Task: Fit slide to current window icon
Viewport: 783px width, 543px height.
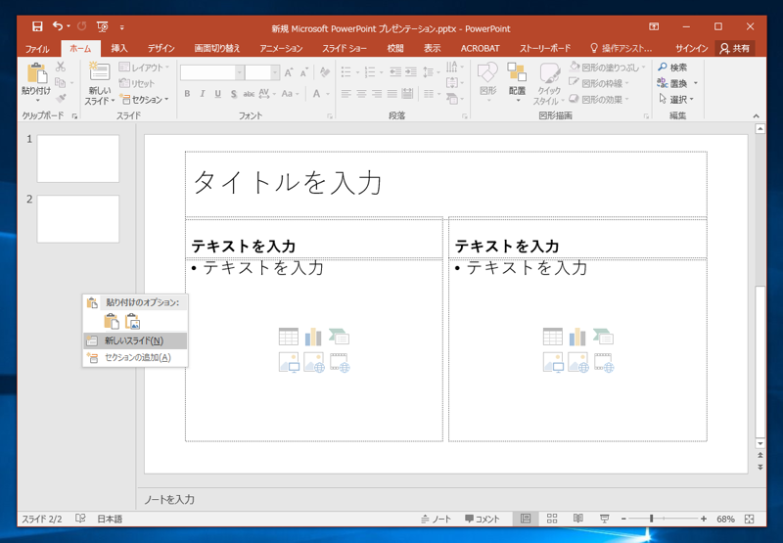Action: point(750,519)
